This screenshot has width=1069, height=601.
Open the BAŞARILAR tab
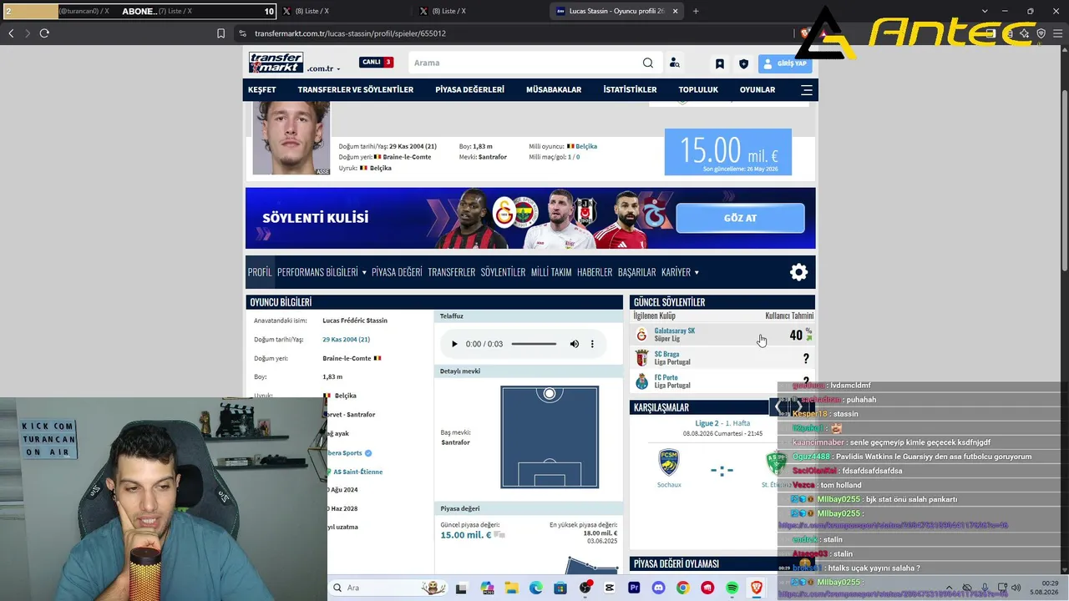(x=636, y=272)
